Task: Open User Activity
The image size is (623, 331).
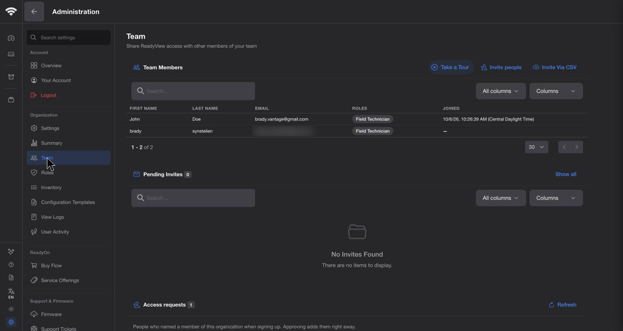Action: (x=69, y=232)
